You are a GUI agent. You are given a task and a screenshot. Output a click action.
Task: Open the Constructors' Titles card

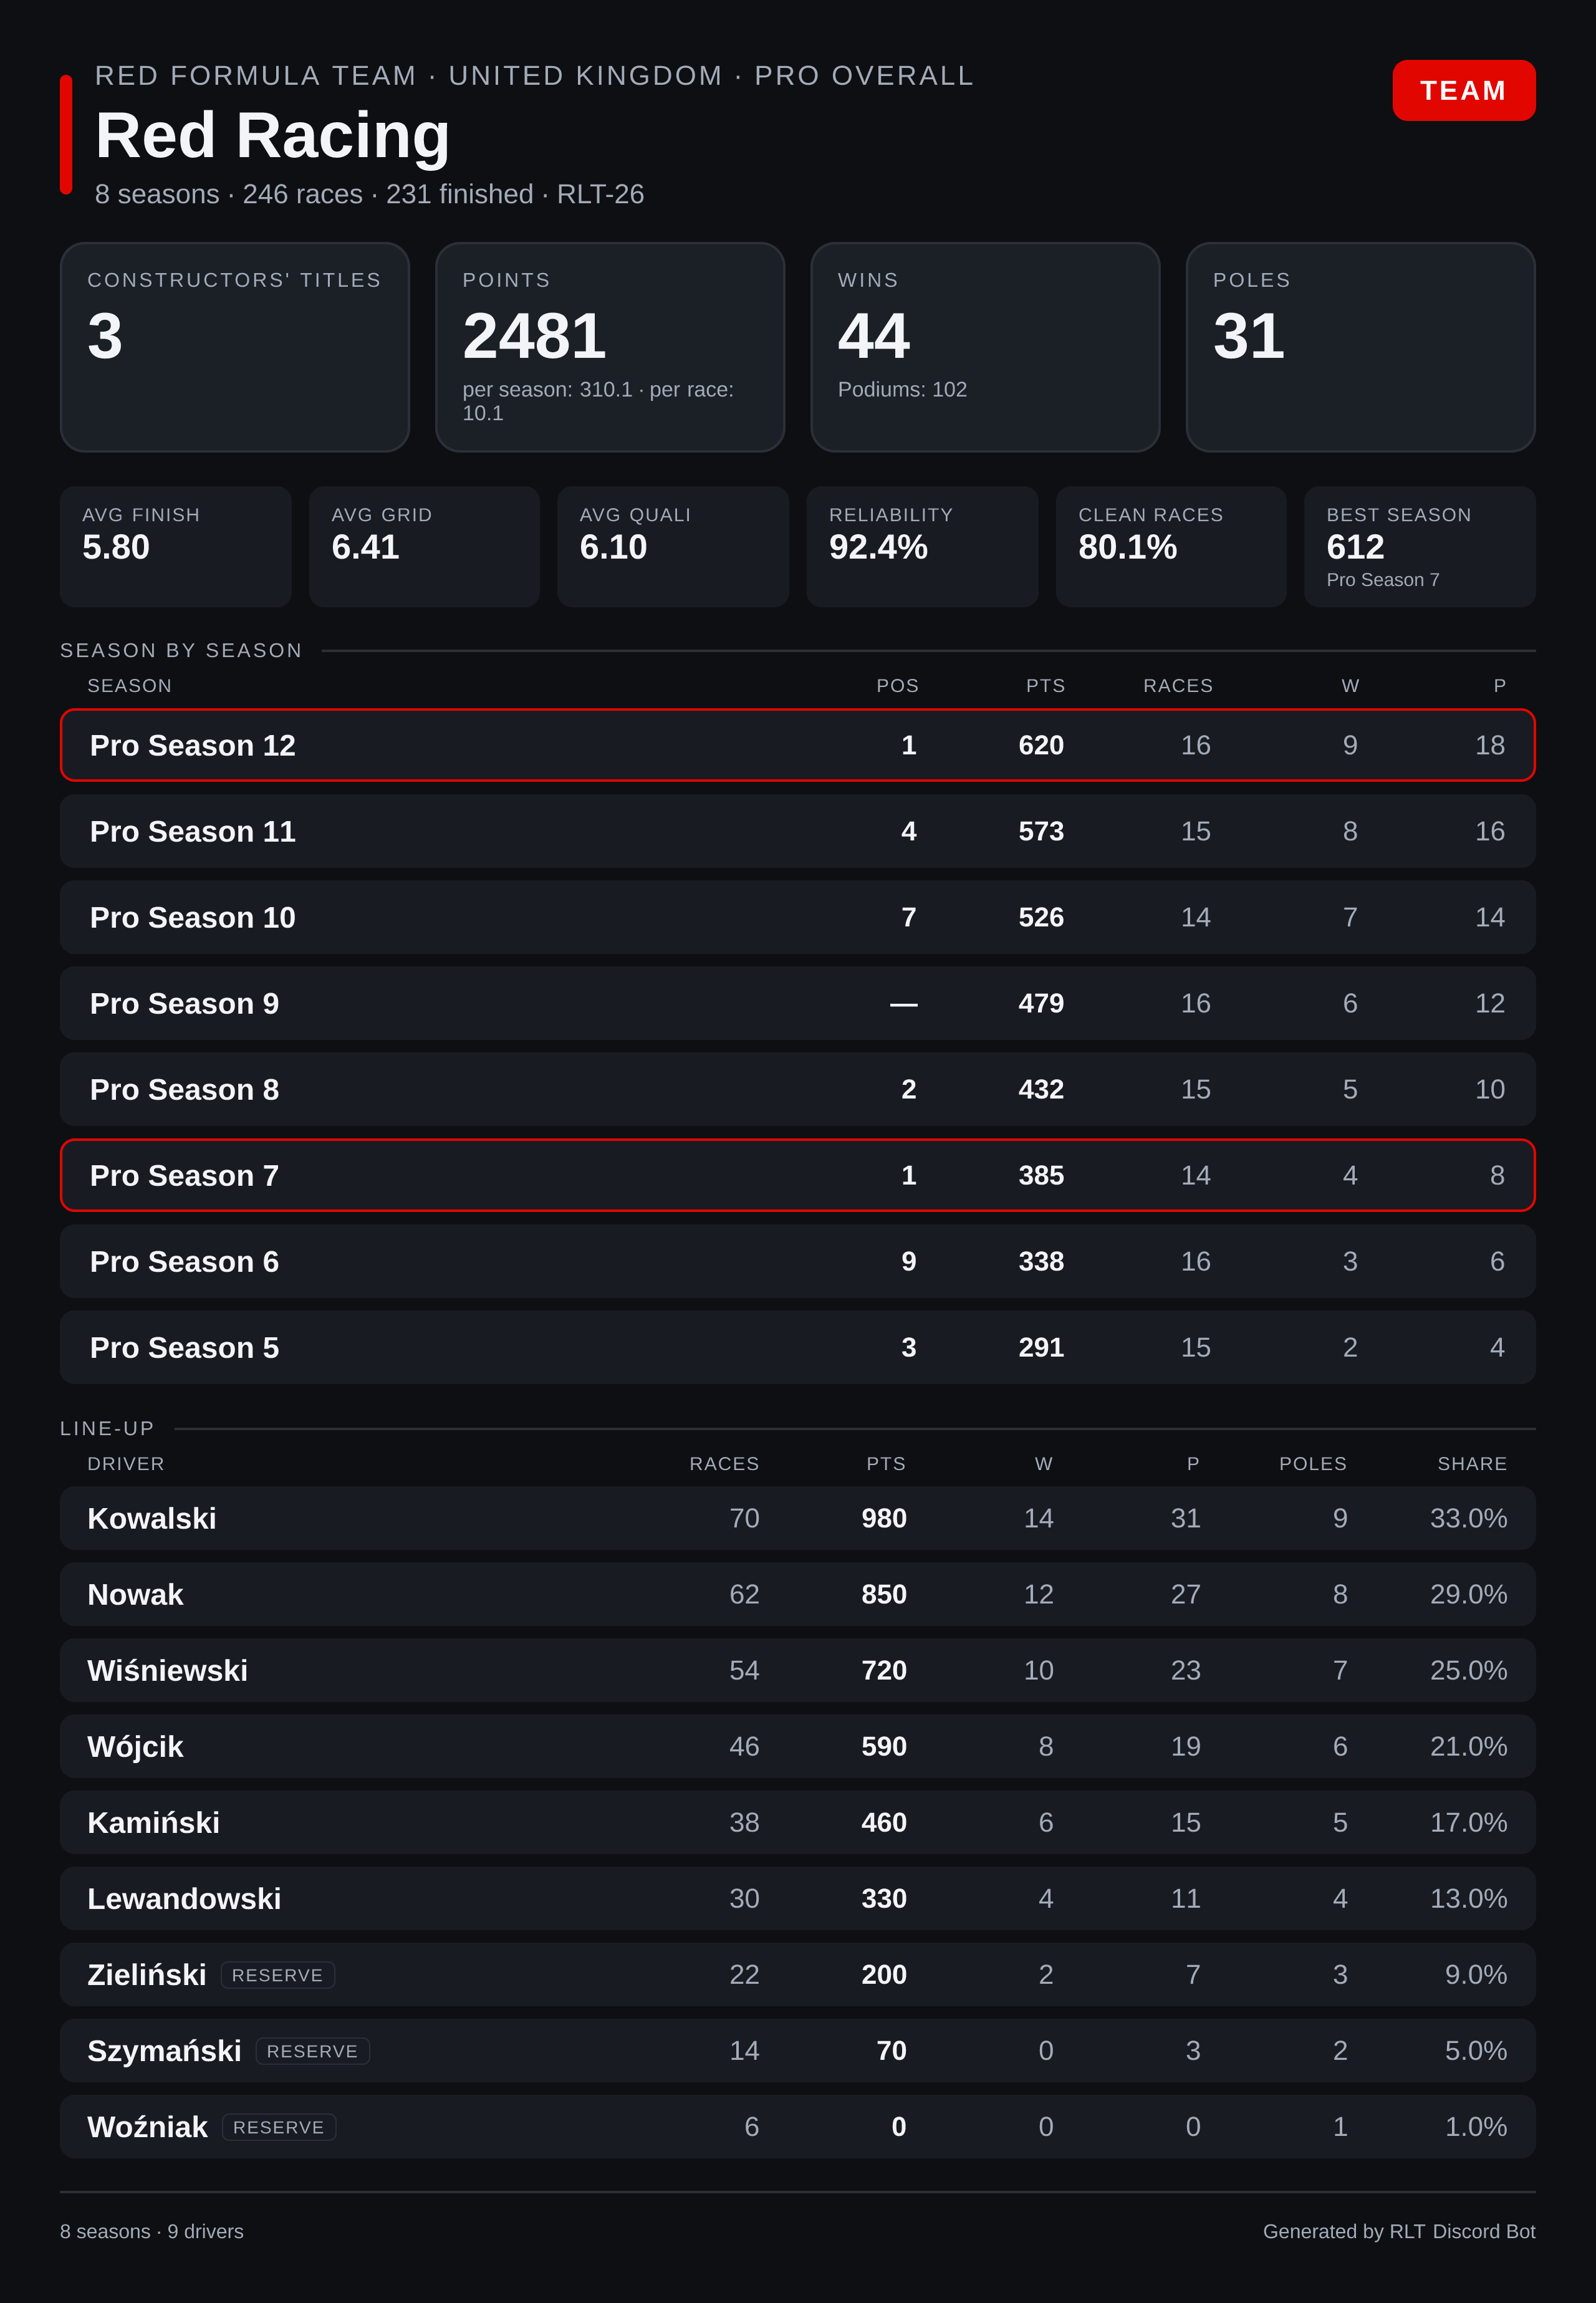click(235, 347)
